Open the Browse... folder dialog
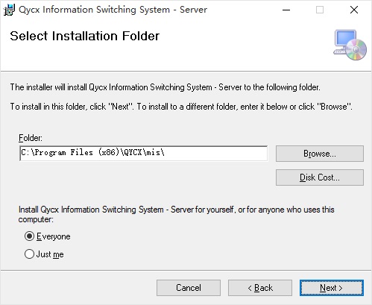Image resolution: width=372 pixels, height=305 pixels. [x=320, y=154]
